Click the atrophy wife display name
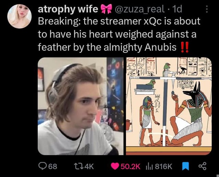Image resolution: width=219 pixels, height=177 pixels. click(x=68, y=9)
